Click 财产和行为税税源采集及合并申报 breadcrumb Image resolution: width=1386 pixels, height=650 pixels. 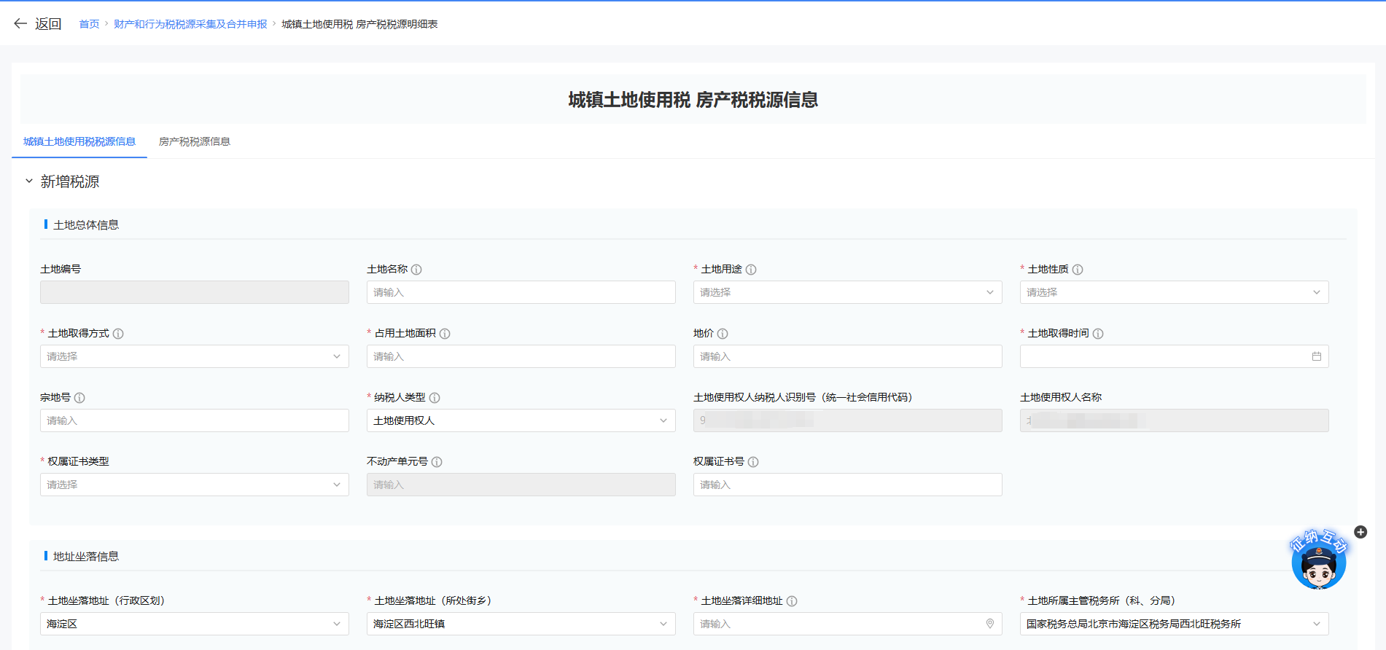pyautogui.click(x=190, y=24)
